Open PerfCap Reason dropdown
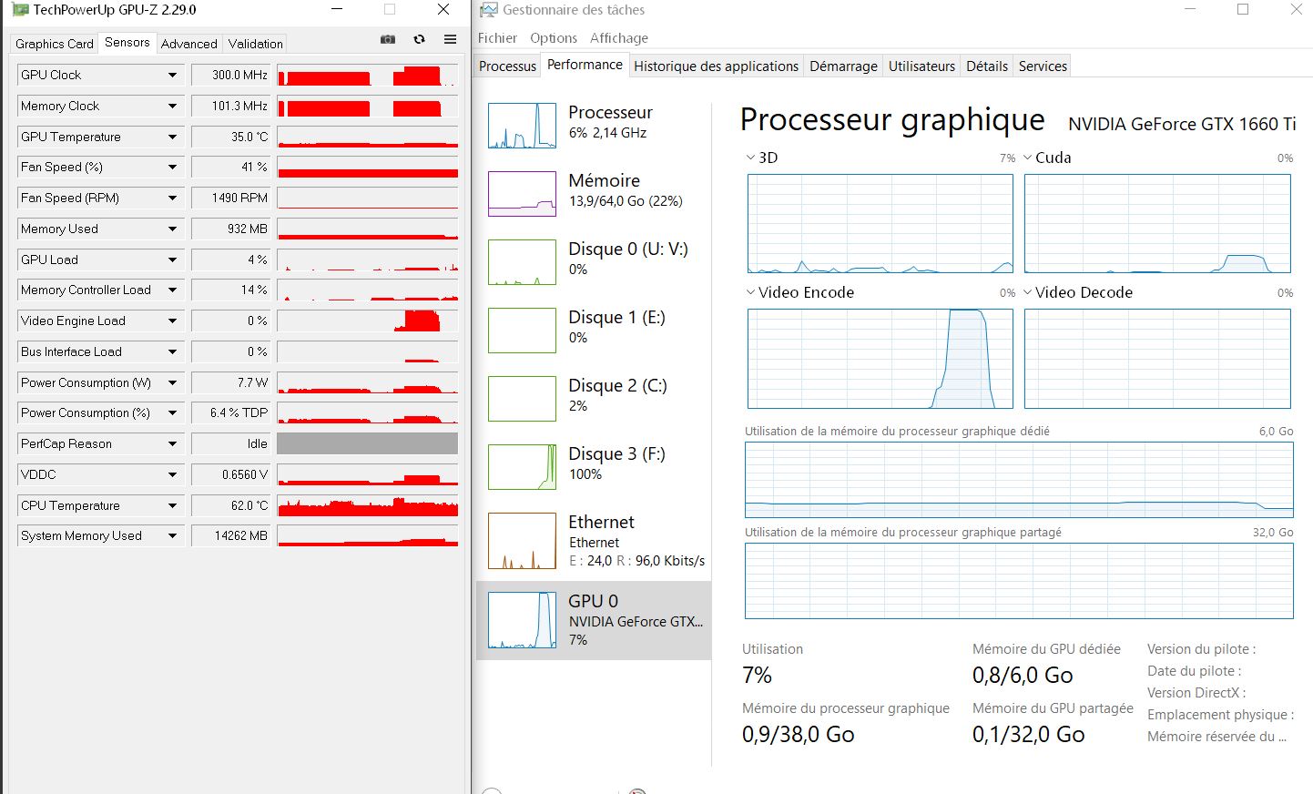 [172, 443]
